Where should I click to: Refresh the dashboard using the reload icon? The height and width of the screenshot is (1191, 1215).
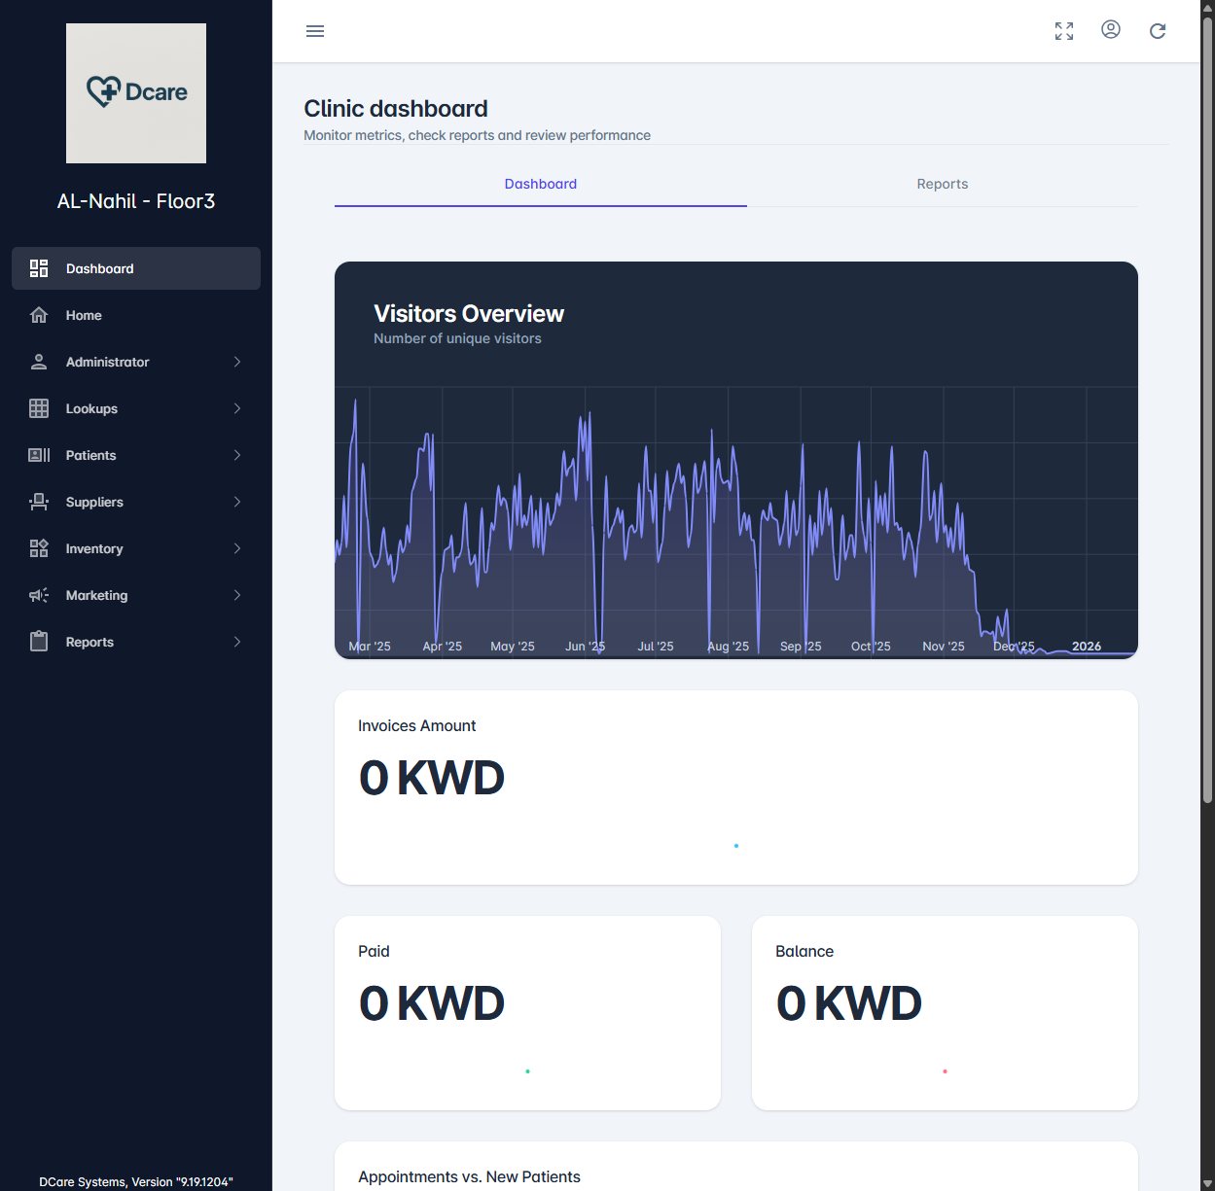[1158, 31]
